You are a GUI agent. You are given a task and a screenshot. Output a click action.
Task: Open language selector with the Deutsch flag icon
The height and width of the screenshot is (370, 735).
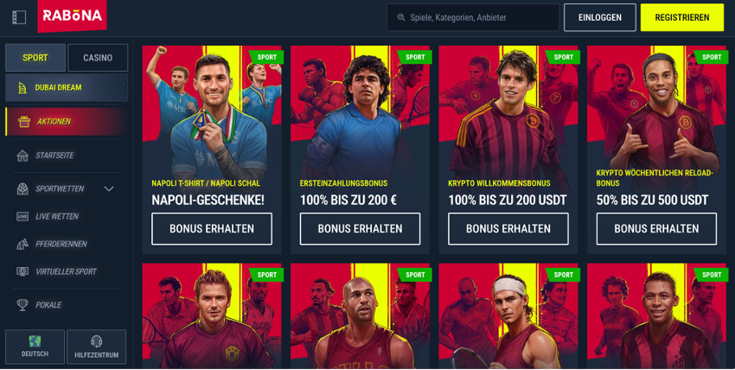pos(35,341)
